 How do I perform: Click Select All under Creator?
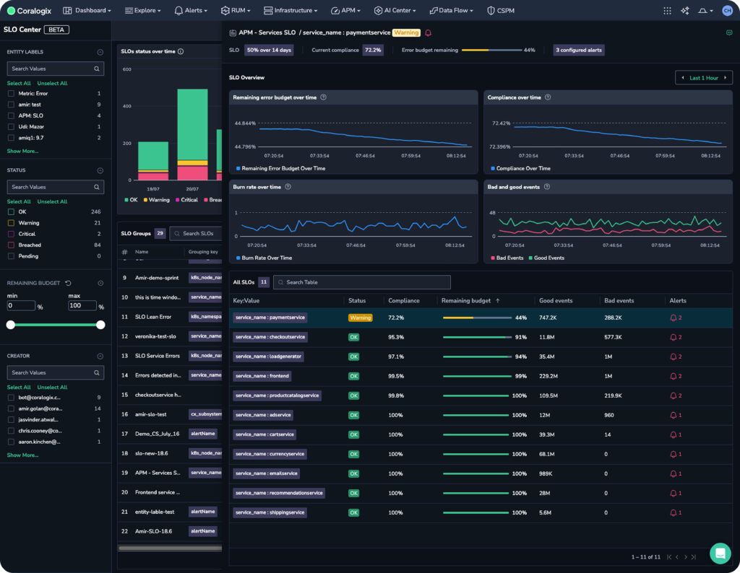19,387
